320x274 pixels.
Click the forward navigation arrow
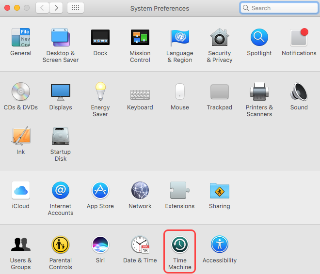coord(56,8)
